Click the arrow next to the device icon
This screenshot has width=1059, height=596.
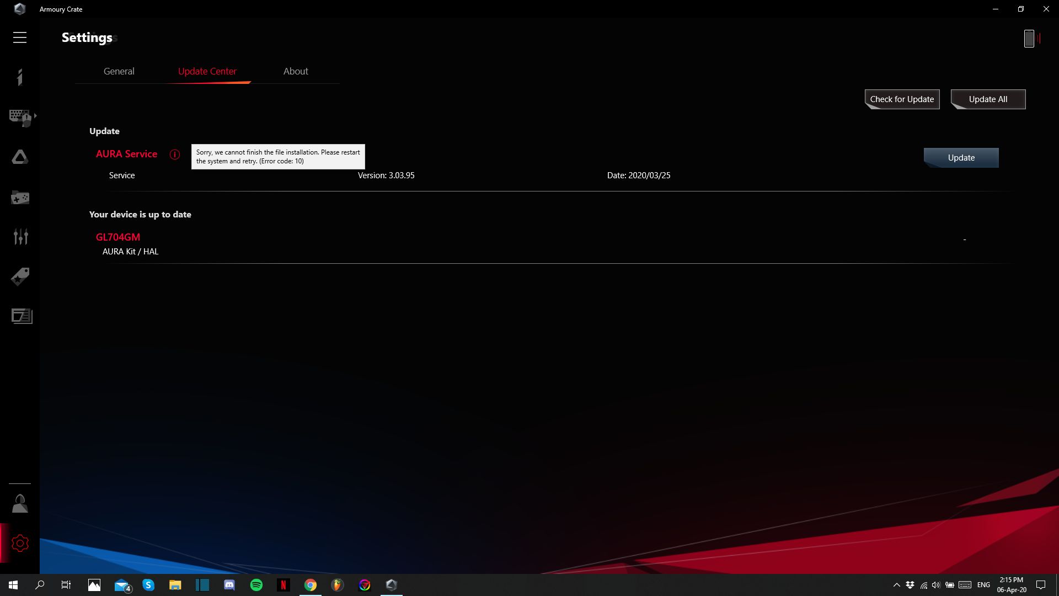pyautogui.click(x=35, y=116)
